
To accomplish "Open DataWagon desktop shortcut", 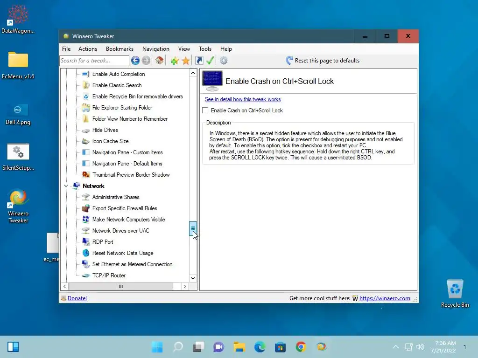I will click(18, 19).
